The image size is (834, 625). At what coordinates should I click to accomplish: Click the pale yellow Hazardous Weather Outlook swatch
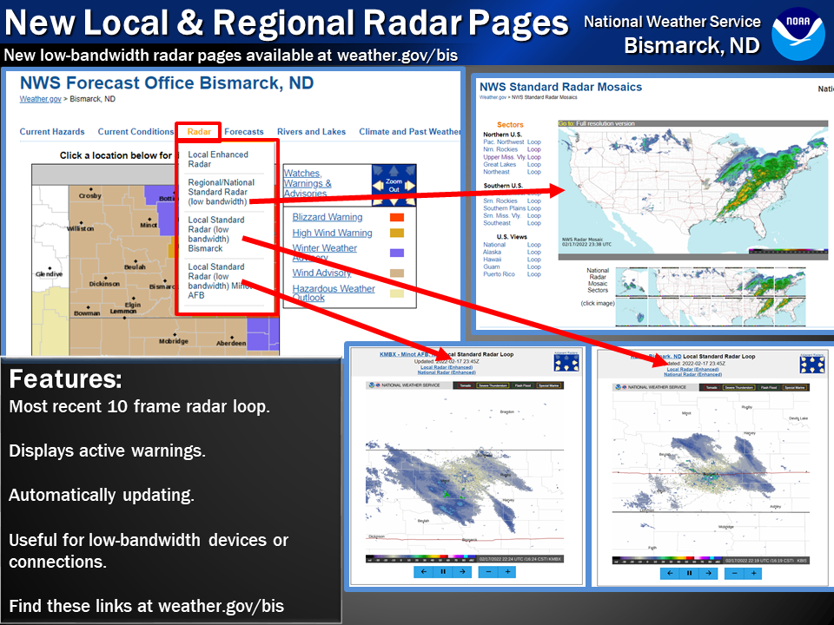click(x=397, y=293)
